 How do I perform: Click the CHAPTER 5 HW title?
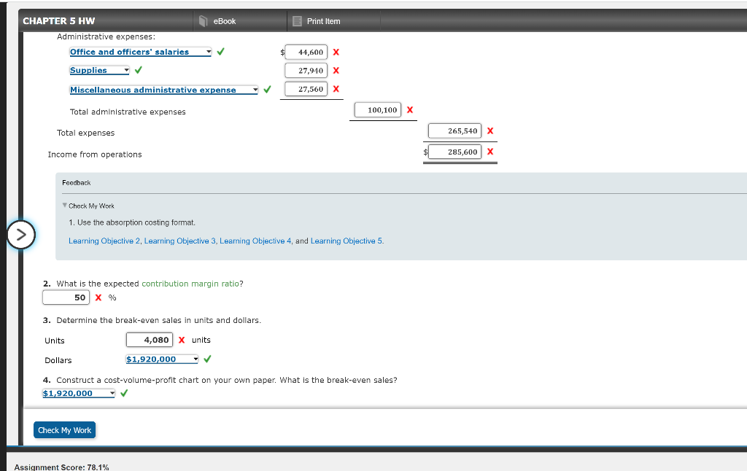59,21
